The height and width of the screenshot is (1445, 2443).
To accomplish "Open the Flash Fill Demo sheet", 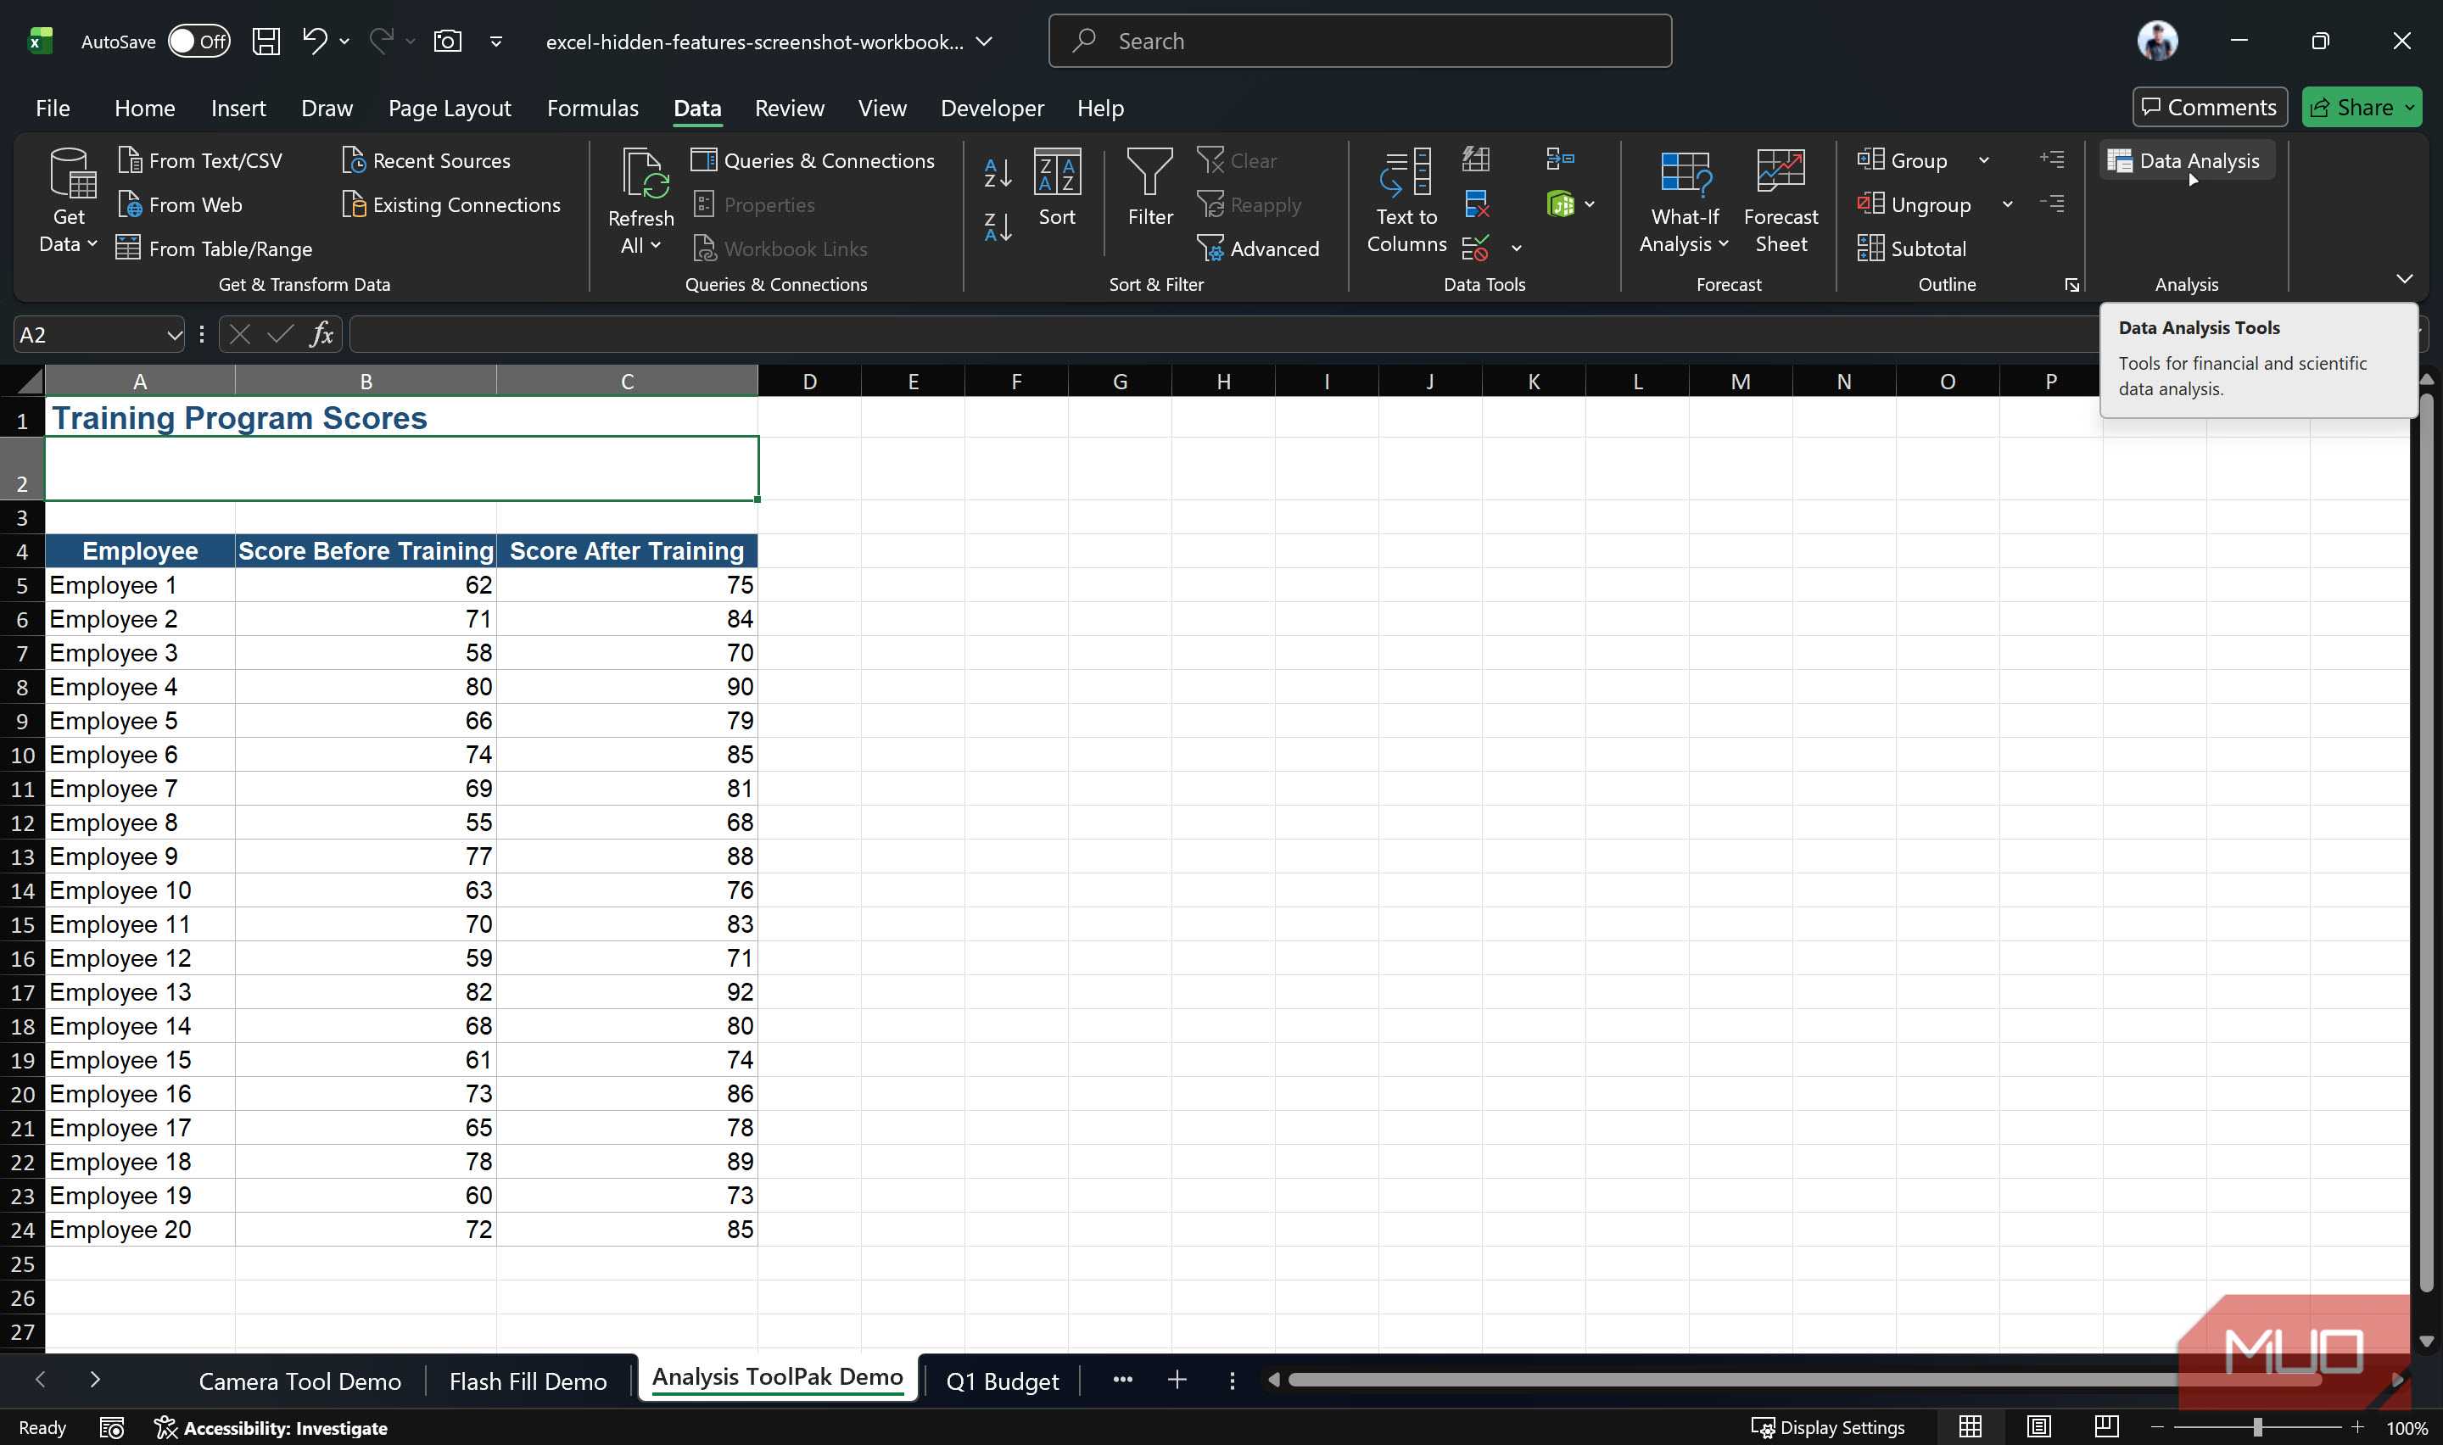I will tap(528, 1381).
